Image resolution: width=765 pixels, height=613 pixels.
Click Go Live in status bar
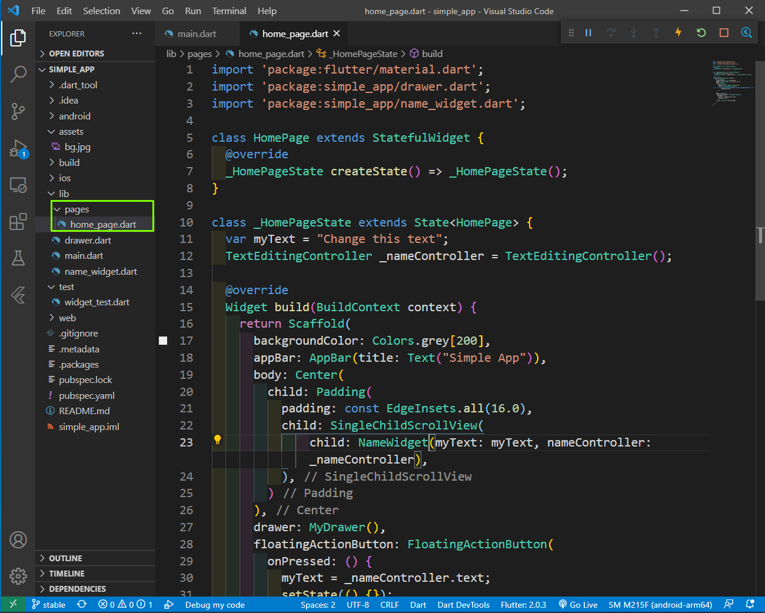pyautogui.click(x=578, y=605)
